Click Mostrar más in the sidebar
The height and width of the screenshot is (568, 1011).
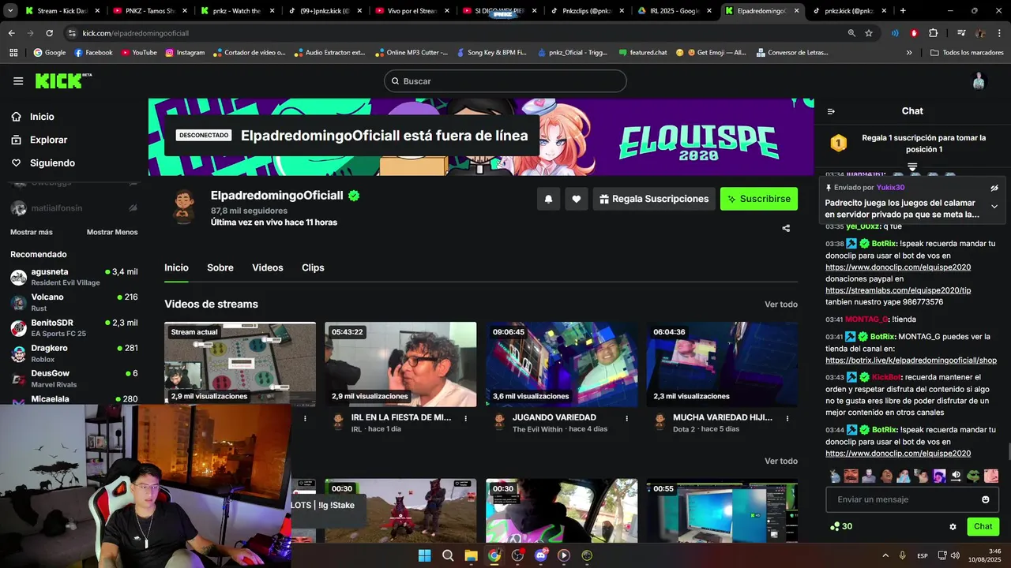(x=32, y=233)
